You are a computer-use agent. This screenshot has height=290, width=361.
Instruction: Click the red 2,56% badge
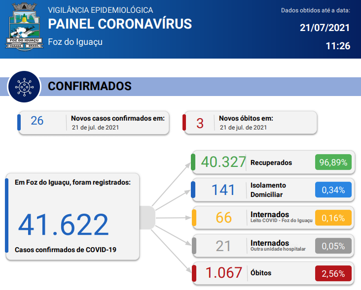333,273
